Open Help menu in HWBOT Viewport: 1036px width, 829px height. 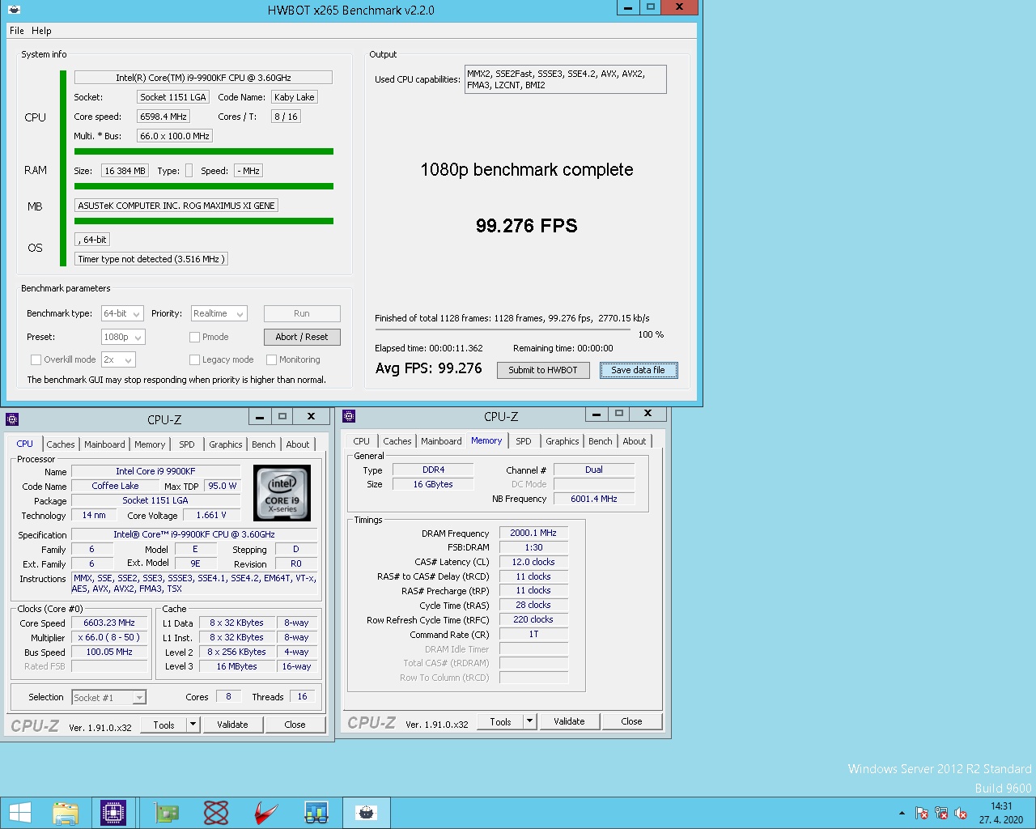pyautogui.click(x=41, y=31)
